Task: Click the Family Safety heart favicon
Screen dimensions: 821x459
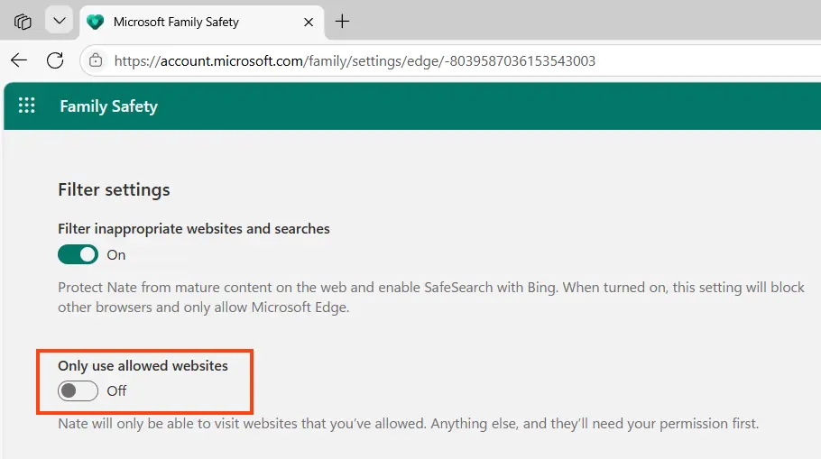Action: [95, 22]
